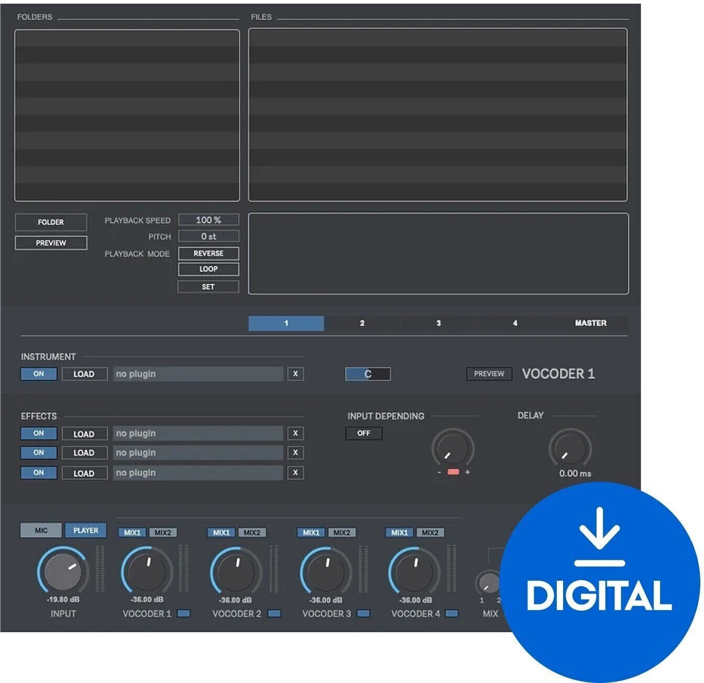The image size is (704, 683).
Task: Select vocoder tab 2
Action: coord(361,323)
